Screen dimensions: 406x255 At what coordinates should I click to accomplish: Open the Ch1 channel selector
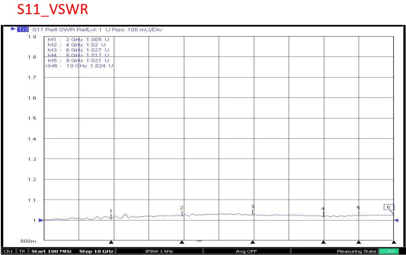(x=8, y=252)
